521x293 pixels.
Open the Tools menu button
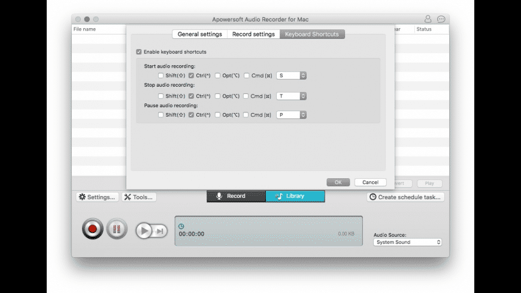pyautogui.click(x=139, y=197)
